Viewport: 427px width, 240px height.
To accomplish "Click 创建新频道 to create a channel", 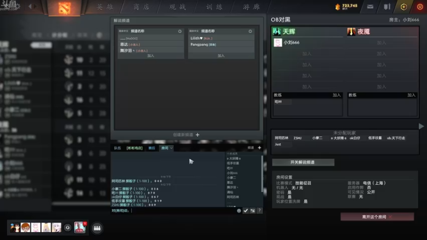I will tap(183, 135).
